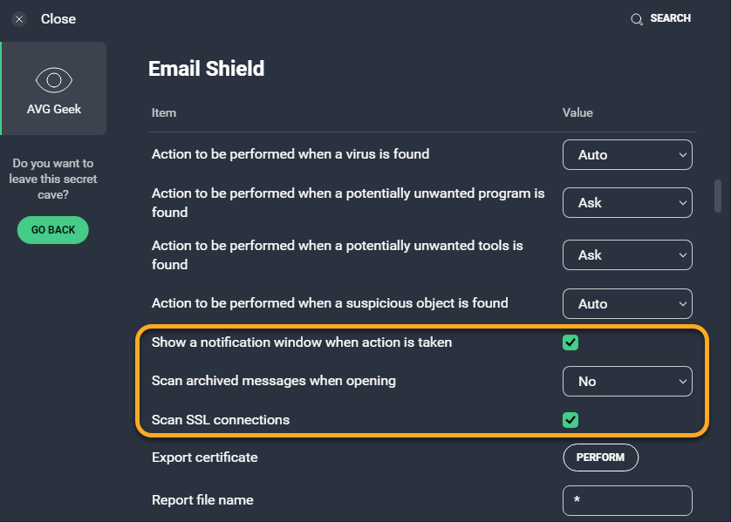Expand the unwanted program action dropdown
This screenshot has height=522, width=731.
point(627,202)
